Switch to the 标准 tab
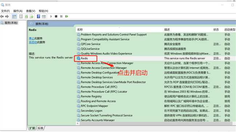The width and height of the screenshot is (236, 132). (40, 128)
